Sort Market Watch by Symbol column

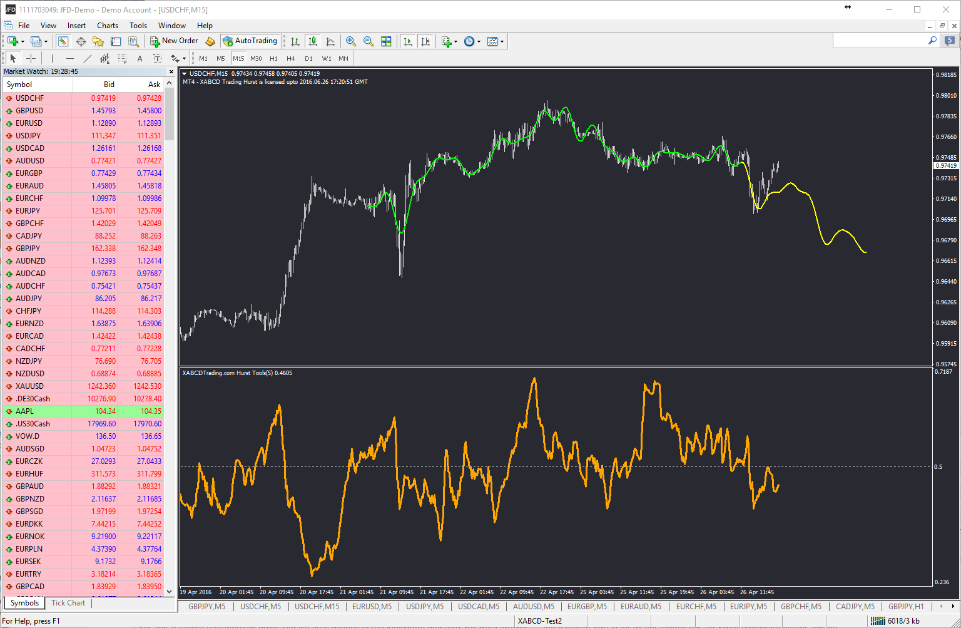click(38, 85)
